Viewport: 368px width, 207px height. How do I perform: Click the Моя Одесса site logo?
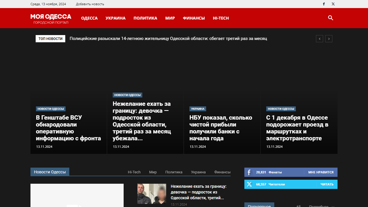click(x=51, y=18)
